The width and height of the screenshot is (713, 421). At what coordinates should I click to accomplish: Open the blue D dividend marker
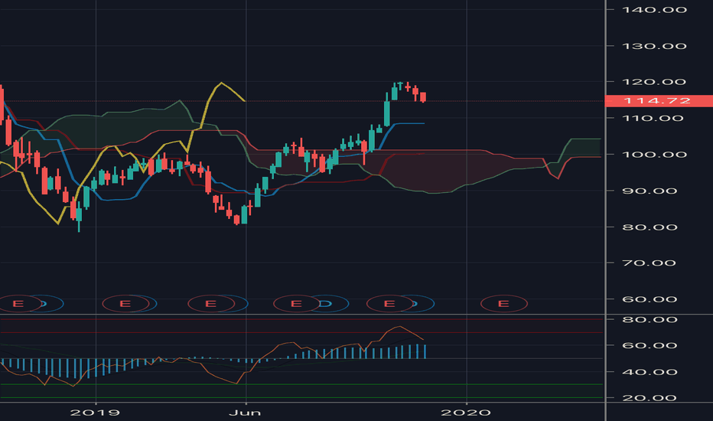[x=326, y=304]
